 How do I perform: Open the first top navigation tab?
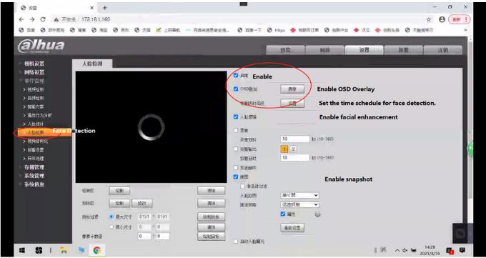[x=285, y=50]
